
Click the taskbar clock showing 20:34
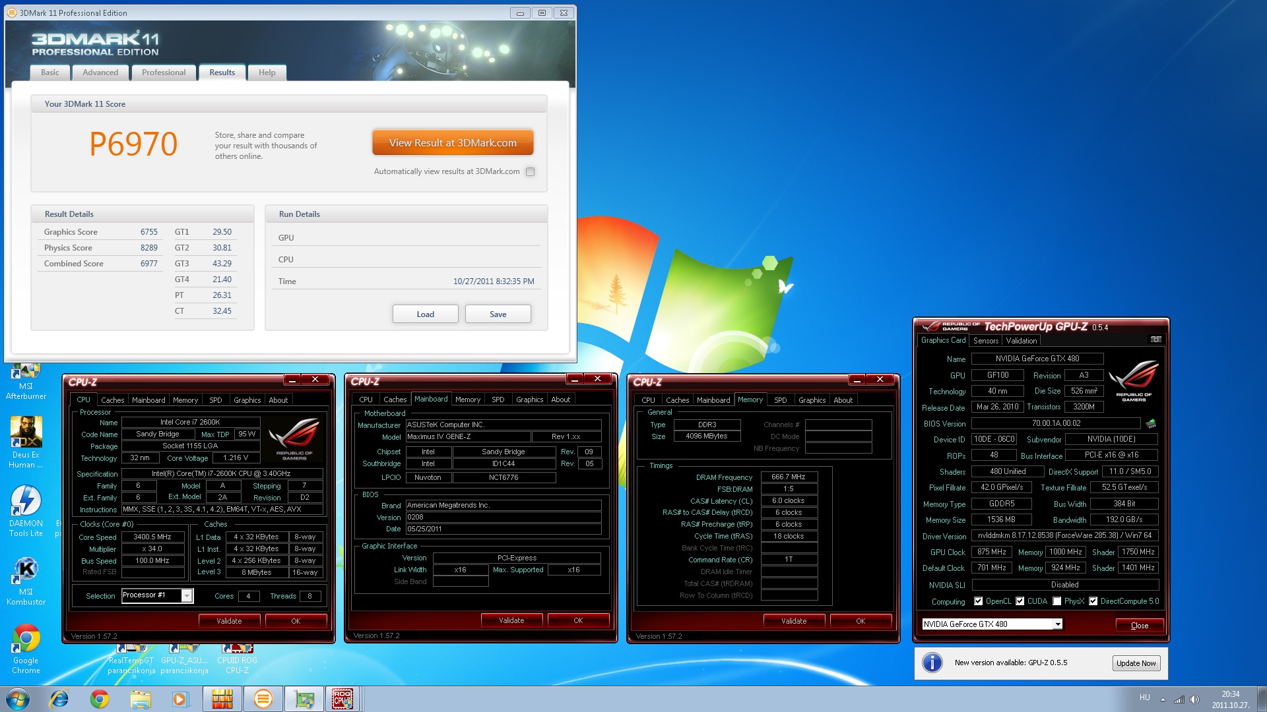coord(1230,699)
